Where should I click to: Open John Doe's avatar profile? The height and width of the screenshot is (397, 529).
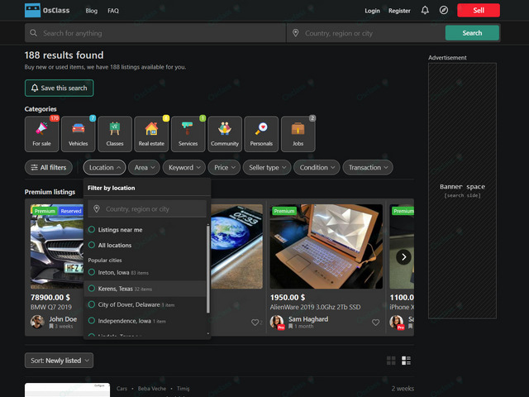tap(37, 322)
